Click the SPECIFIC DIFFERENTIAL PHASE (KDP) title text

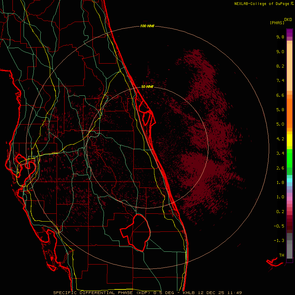tap(103, 293)
